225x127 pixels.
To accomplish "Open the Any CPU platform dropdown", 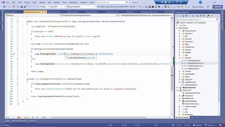I will tap(58, 7).
